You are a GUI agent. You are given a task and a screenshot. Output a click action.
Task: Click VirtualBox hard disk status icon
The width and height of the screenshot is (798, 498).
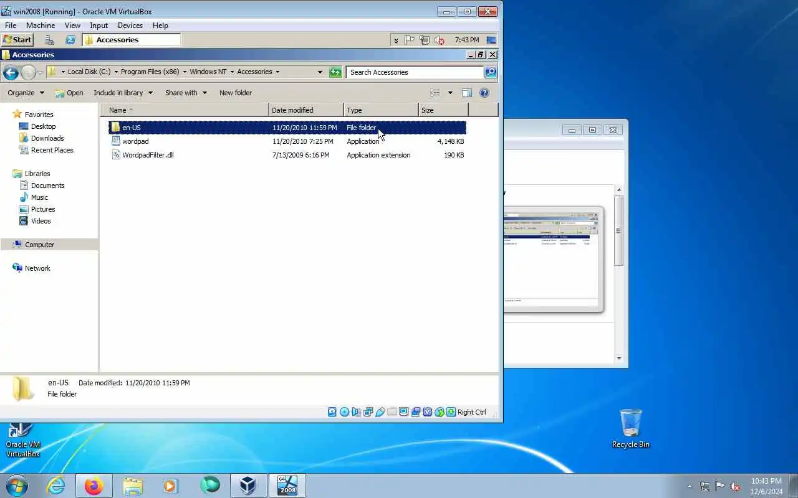332,412
